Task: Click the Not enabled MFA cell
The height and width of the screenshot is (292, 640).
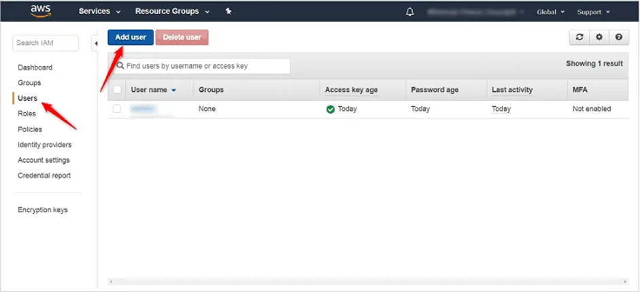Action: pos(592,109)
